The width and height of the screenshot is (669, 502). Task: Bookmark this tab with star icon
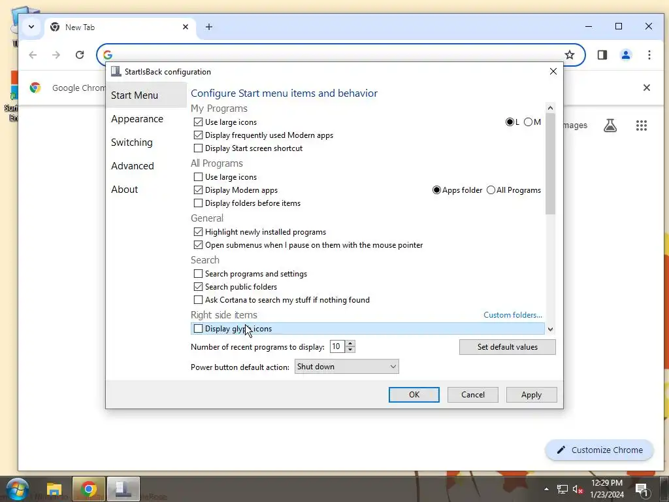pyautogui.click(x=570, y=55)
